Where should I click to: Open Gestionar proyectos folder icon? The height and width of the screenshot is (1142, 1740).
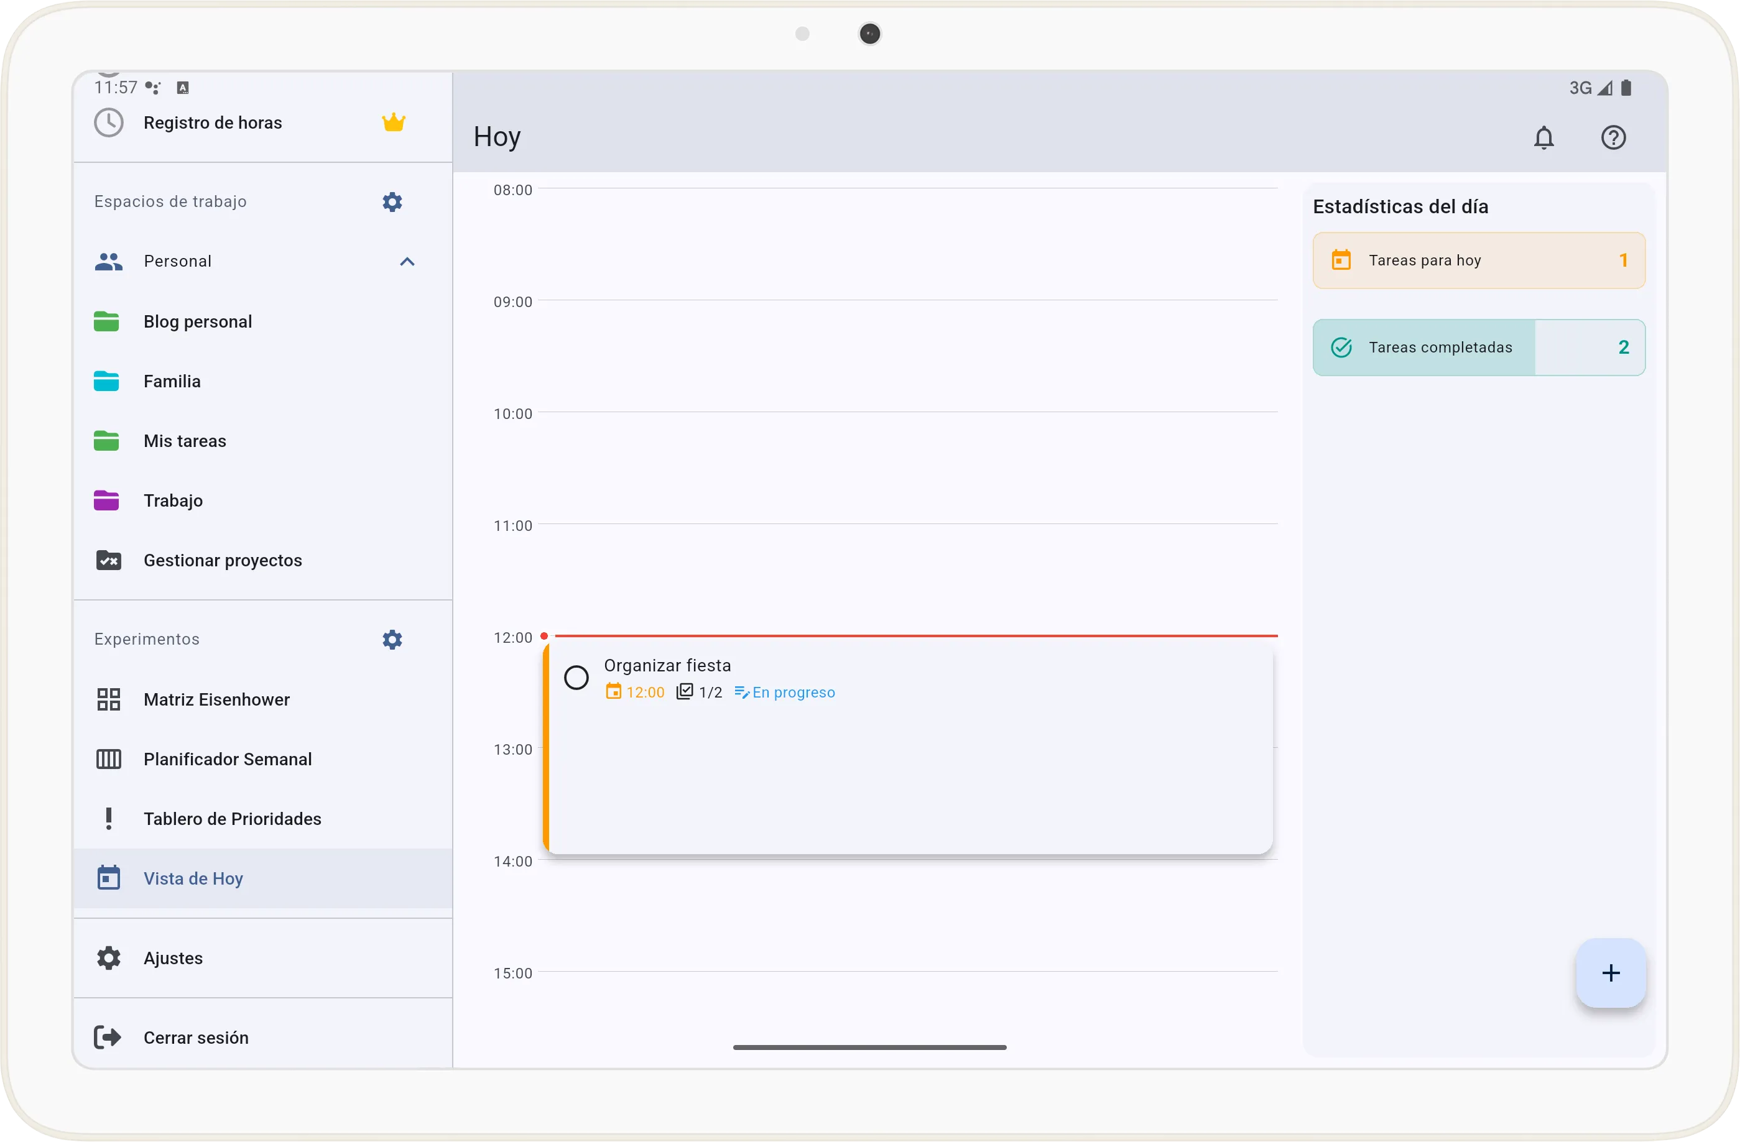click(x=109, y=560)
